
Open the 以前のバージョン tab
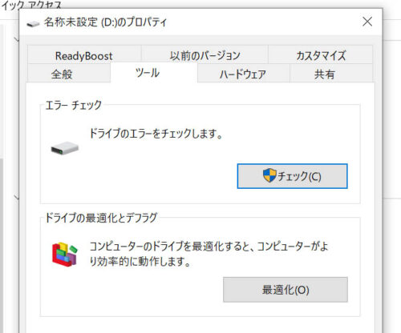point(205,54)
